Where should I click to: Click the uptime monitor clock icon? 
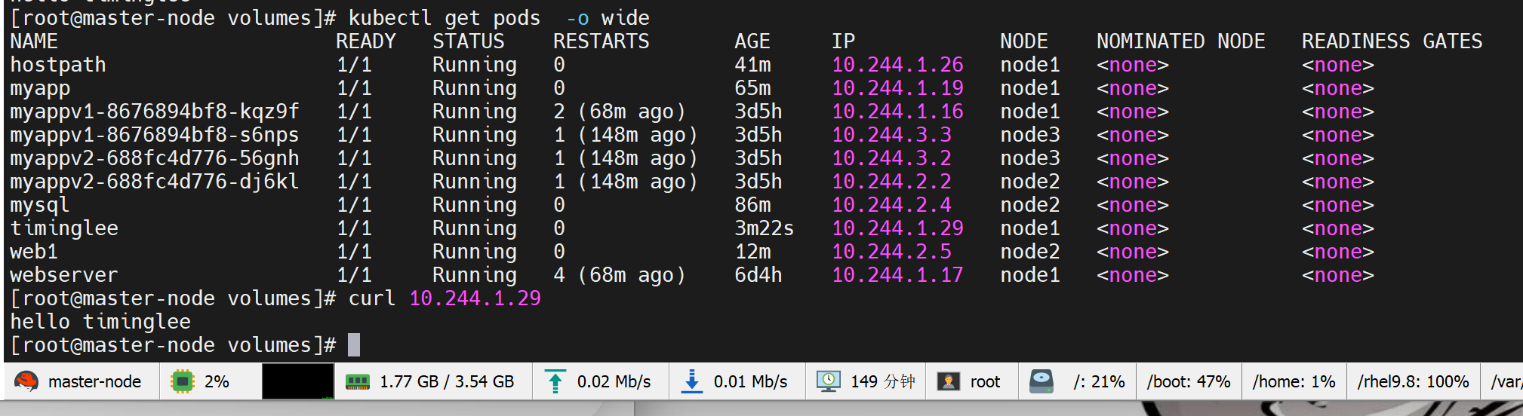(x=828, y=381)
